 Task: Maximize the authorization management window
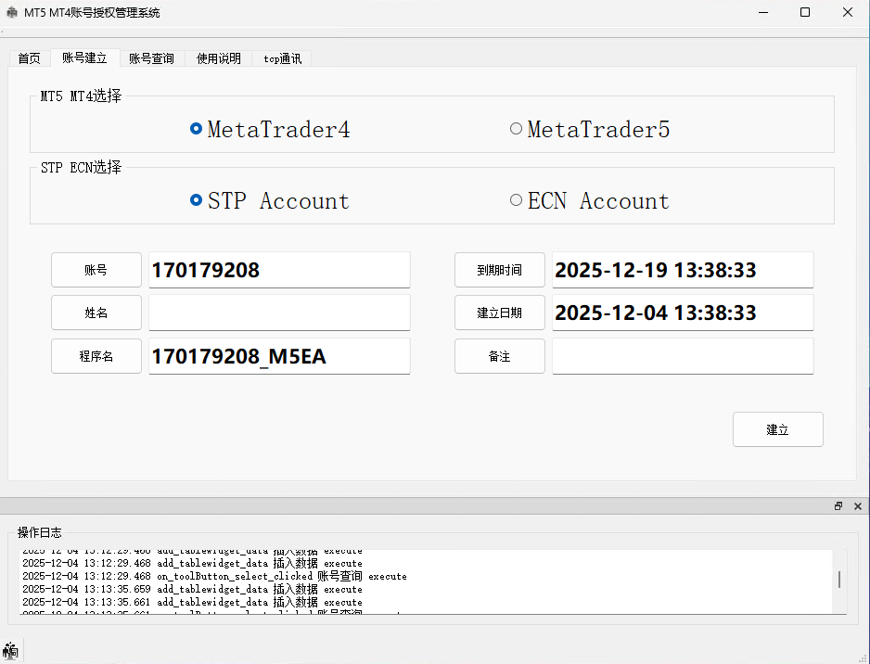click(805, 12)
